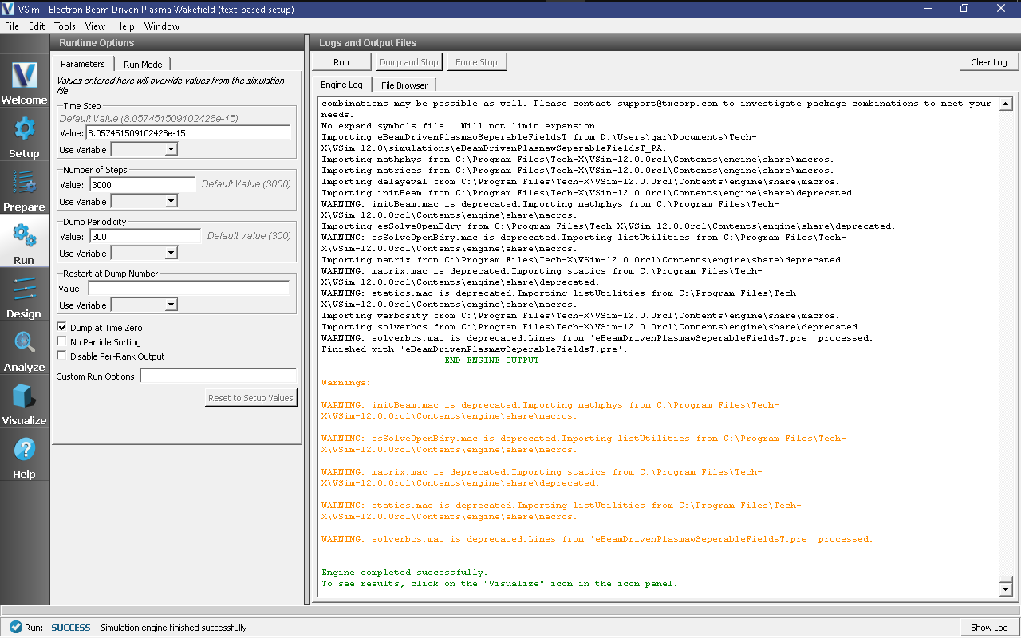Open the View menu
The width and height of the screenshot is (1021, 638).
(x=96, y=26)
